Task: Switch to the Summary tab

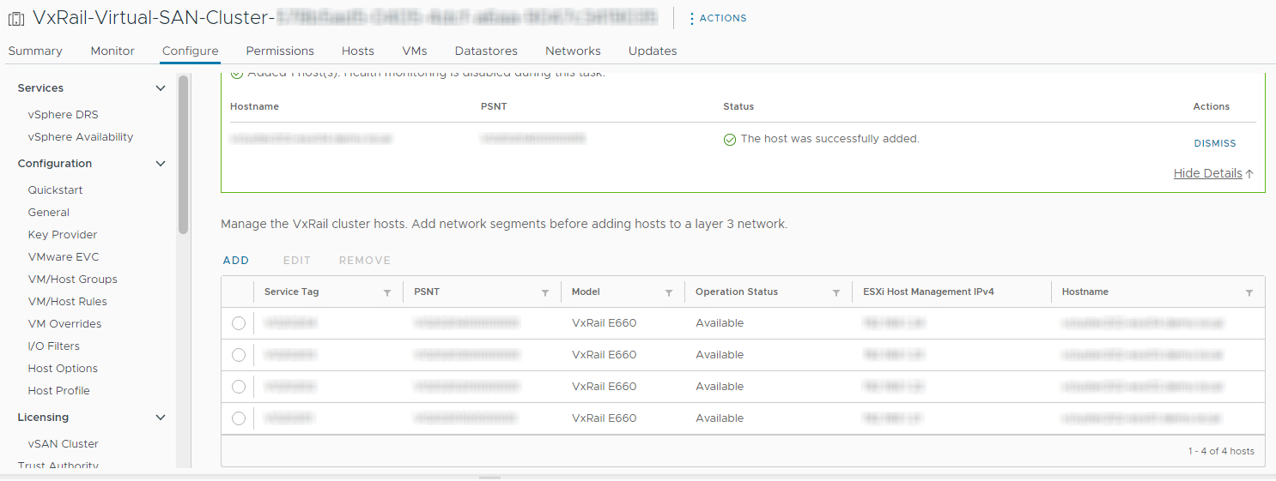Action: [x=35, y=51]
